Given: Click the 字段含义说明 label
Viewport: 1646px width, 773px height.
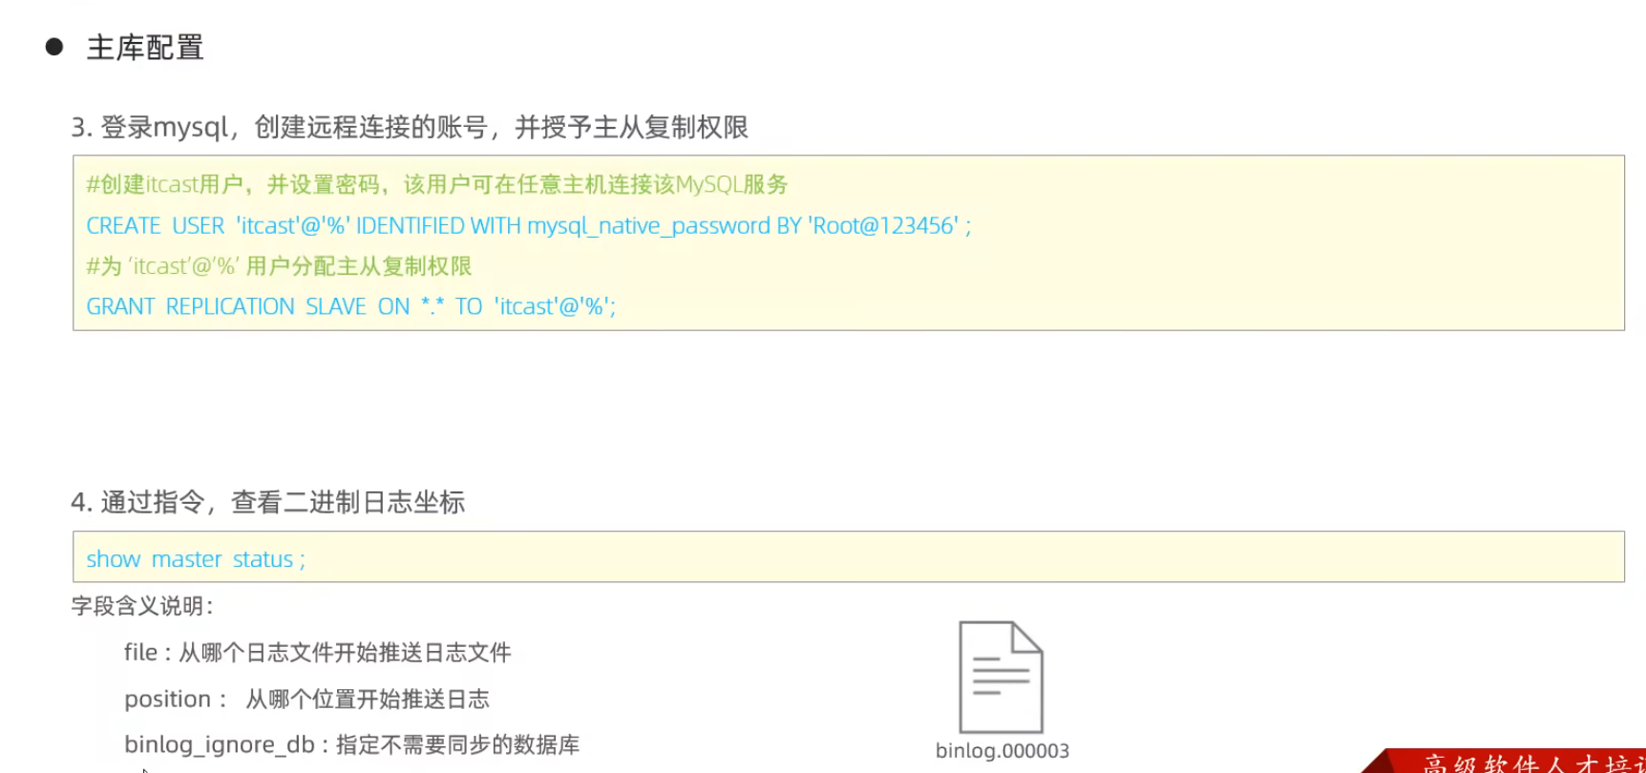Looking at the screenshot, I should tap(142, 606).
